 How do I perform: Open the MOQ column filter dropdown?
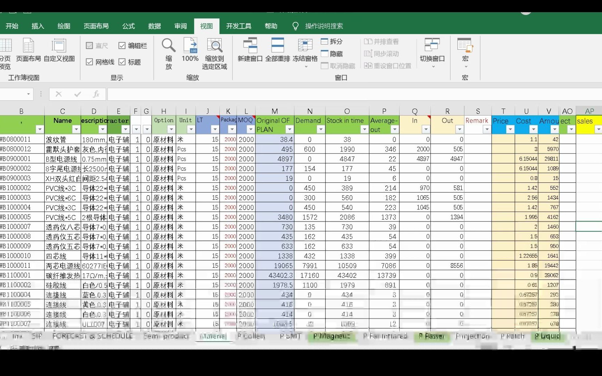click(250, 129)
